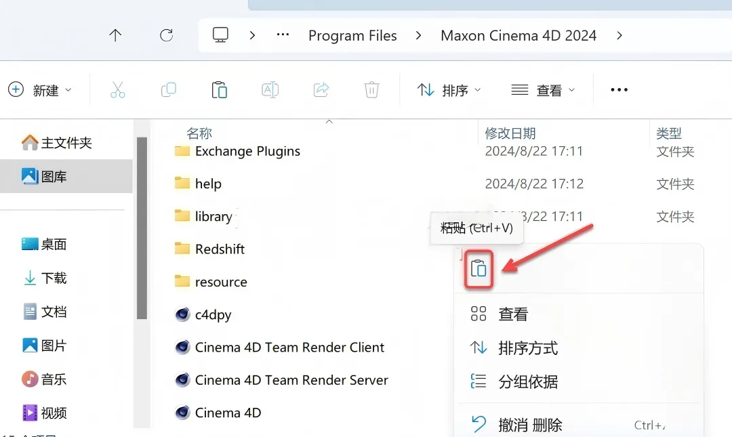The width and height of the screenshot is (732, 437).
Task: Select the Cinema 4D application file
Action: tap(228, 413)
